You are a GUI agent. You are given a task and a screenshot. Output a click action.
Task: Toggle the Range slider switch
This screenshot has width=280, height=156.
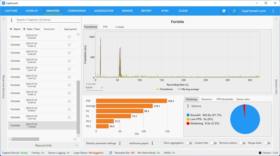267,143
